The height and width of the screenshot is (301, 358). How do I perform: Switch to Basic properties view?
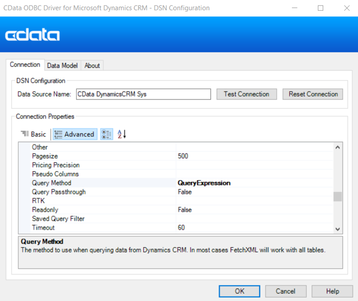tap(34, 134)
